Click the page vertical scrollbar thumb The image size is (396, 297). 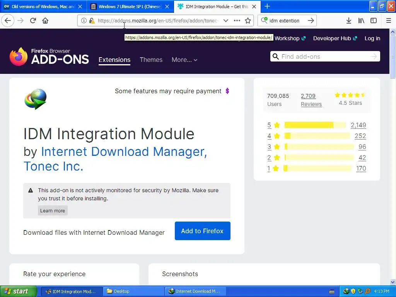(x=393, y=57)
